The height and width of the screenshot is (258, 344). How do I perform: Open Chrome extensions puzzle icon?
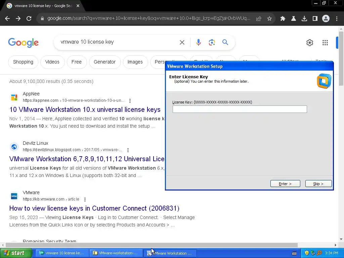coord(283,19)
